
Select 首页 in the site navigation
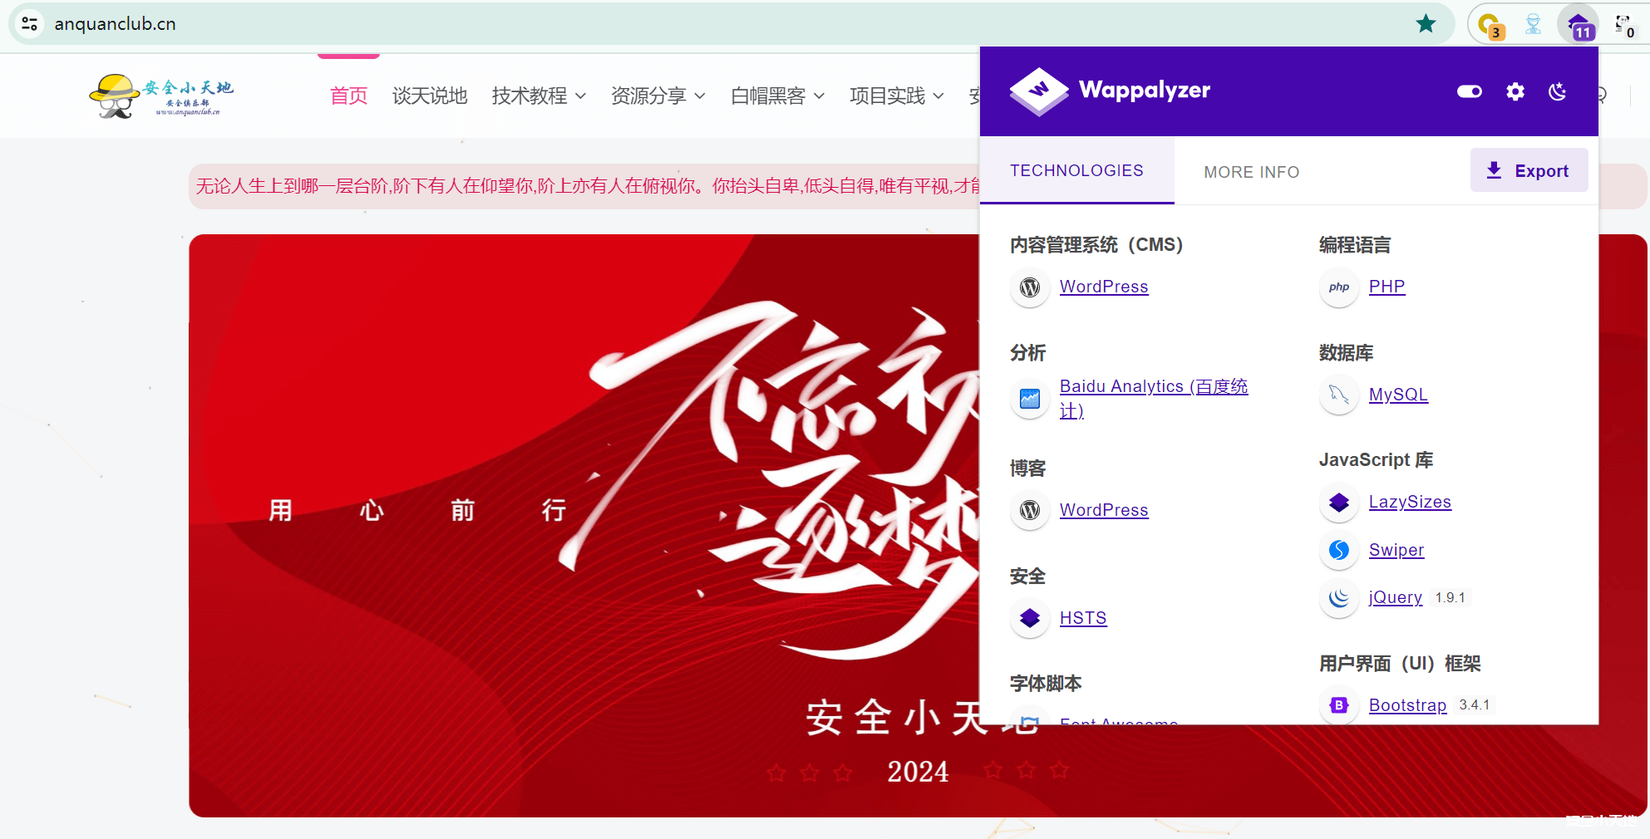[348, 96]
